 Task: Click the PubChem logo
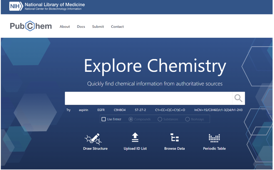pos(31,26)
